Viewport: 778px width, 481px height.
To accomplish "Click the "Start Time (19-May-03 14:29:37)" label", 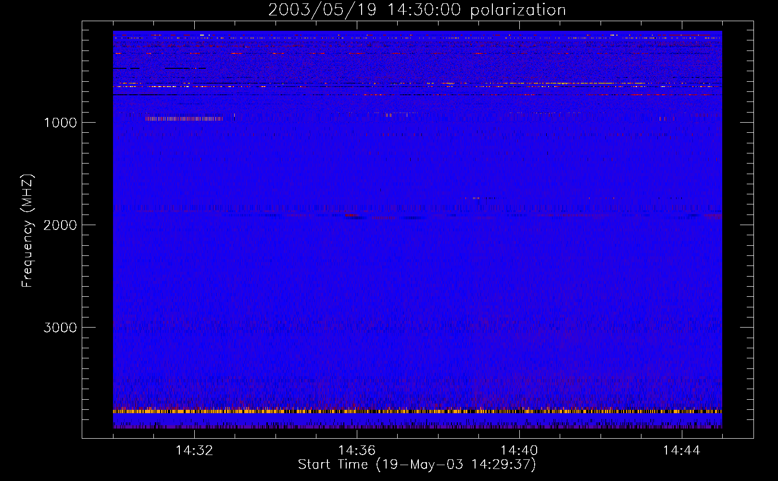I will point(417,465).
